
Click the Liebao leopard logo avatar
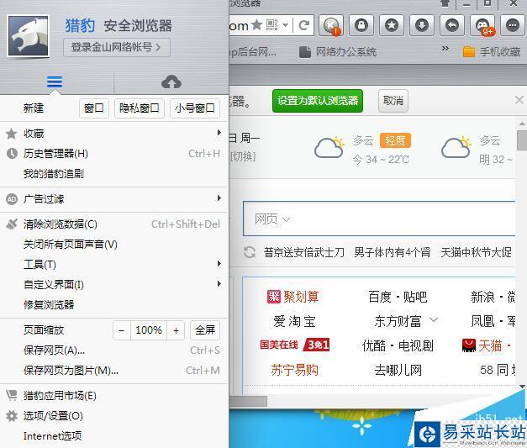click(29, 36)
